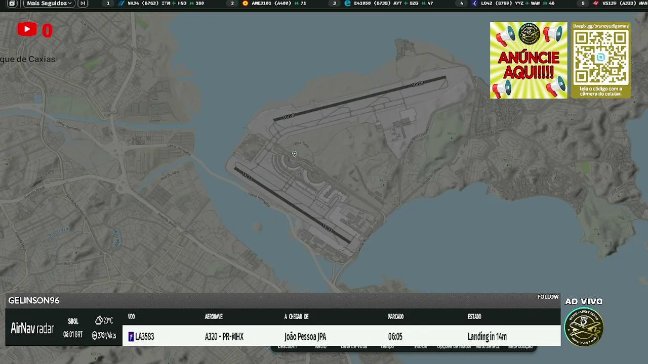Click the AO VIVO live label

tap(584, 301)
